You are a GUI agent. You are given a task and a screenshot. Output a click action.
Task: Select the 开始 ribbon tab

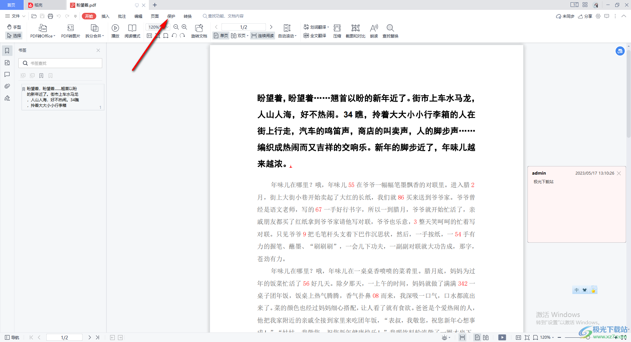[89, 16]
